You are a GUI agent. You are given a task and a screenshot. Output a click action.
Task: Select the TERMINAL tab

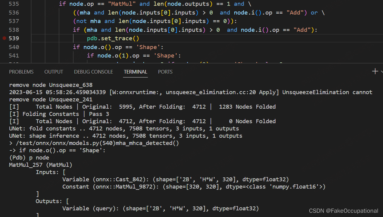[x=135, y=72]
